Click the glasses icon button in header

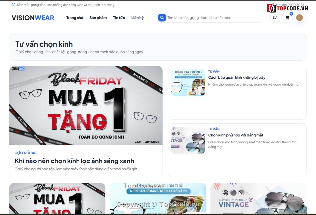pyautogui.click(x=275, y=18)
